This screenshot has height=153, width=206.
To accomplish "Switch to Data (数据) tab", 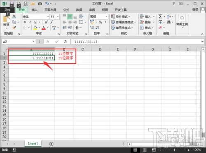I will pyautogui.click(x=79, y=10).
